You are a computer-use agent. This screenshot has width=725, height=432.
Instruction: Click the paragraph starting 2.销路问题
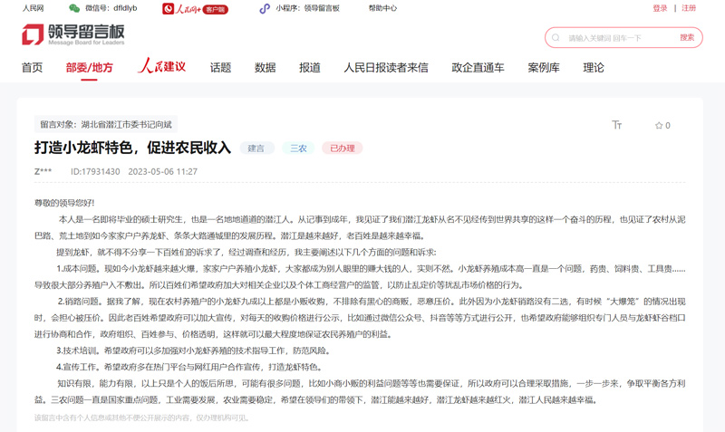point(360,318)
